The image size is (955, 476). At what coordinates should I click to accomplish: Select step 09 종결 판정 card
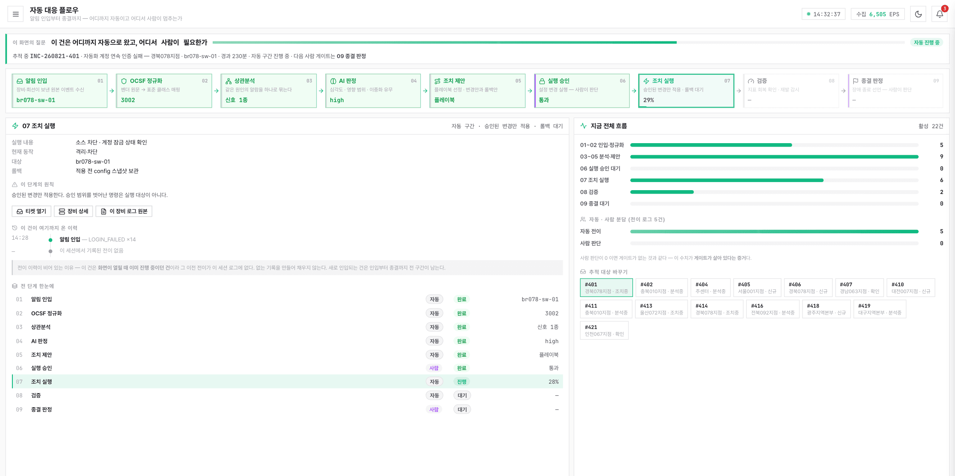tap(896, 91)
